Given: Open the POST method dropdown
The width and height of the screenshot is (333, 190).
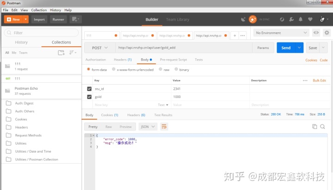Looking at the screenshot, I should [x=100, y=48].
